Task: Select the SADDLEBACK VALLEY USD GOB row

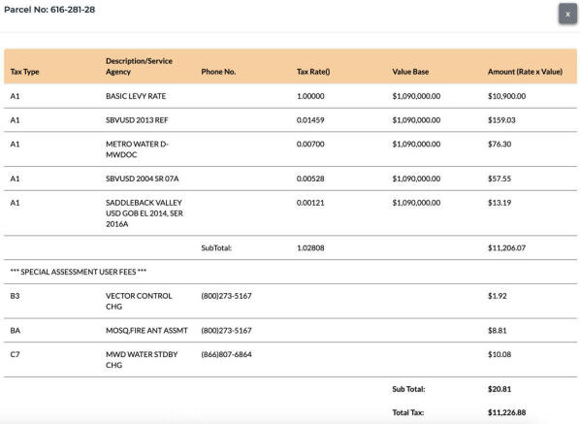Action: coord(290,213)
